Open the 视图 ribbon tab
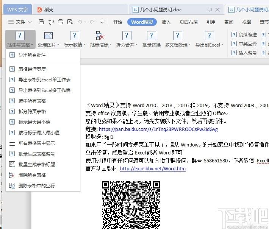This screenshot has width=269, height=229. [x=247, y=22]
